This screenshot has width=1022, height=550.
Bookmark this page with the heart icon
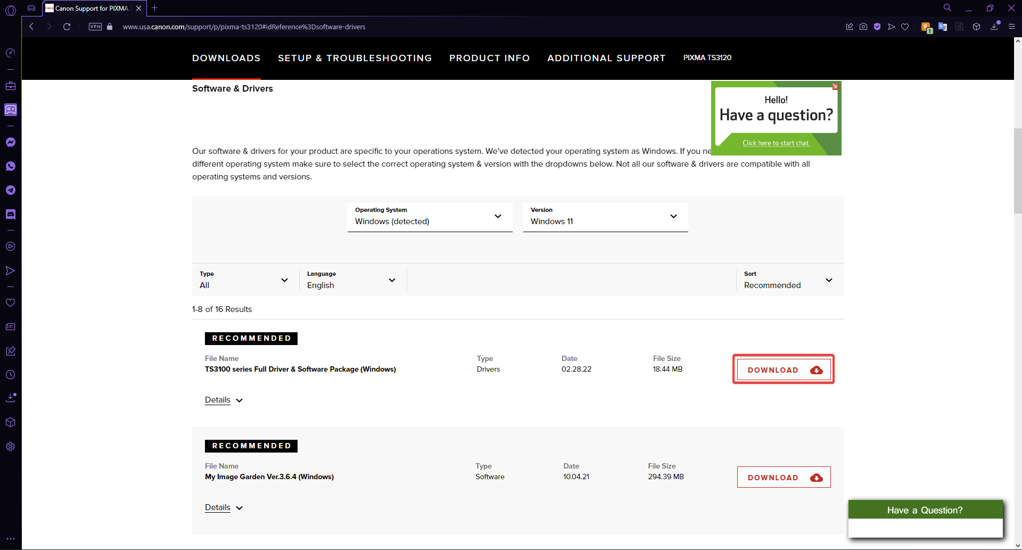(905, 27)
